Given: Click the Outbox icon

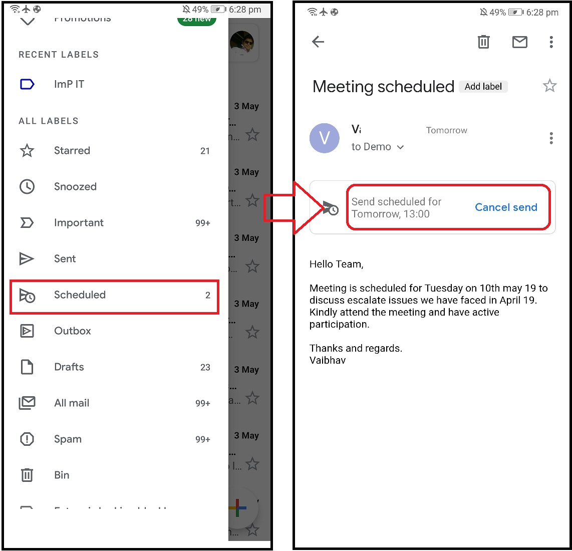Looking at the screenshot, I should pos(27,331).
